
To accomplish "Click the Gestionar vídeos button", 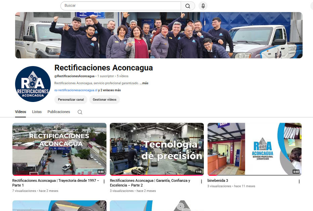I will pyautogui.click(x=104, y=100).
